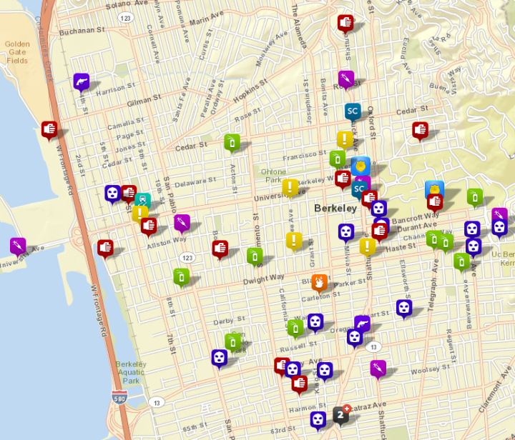Click the Hopkins St street label

coord(250,91)
